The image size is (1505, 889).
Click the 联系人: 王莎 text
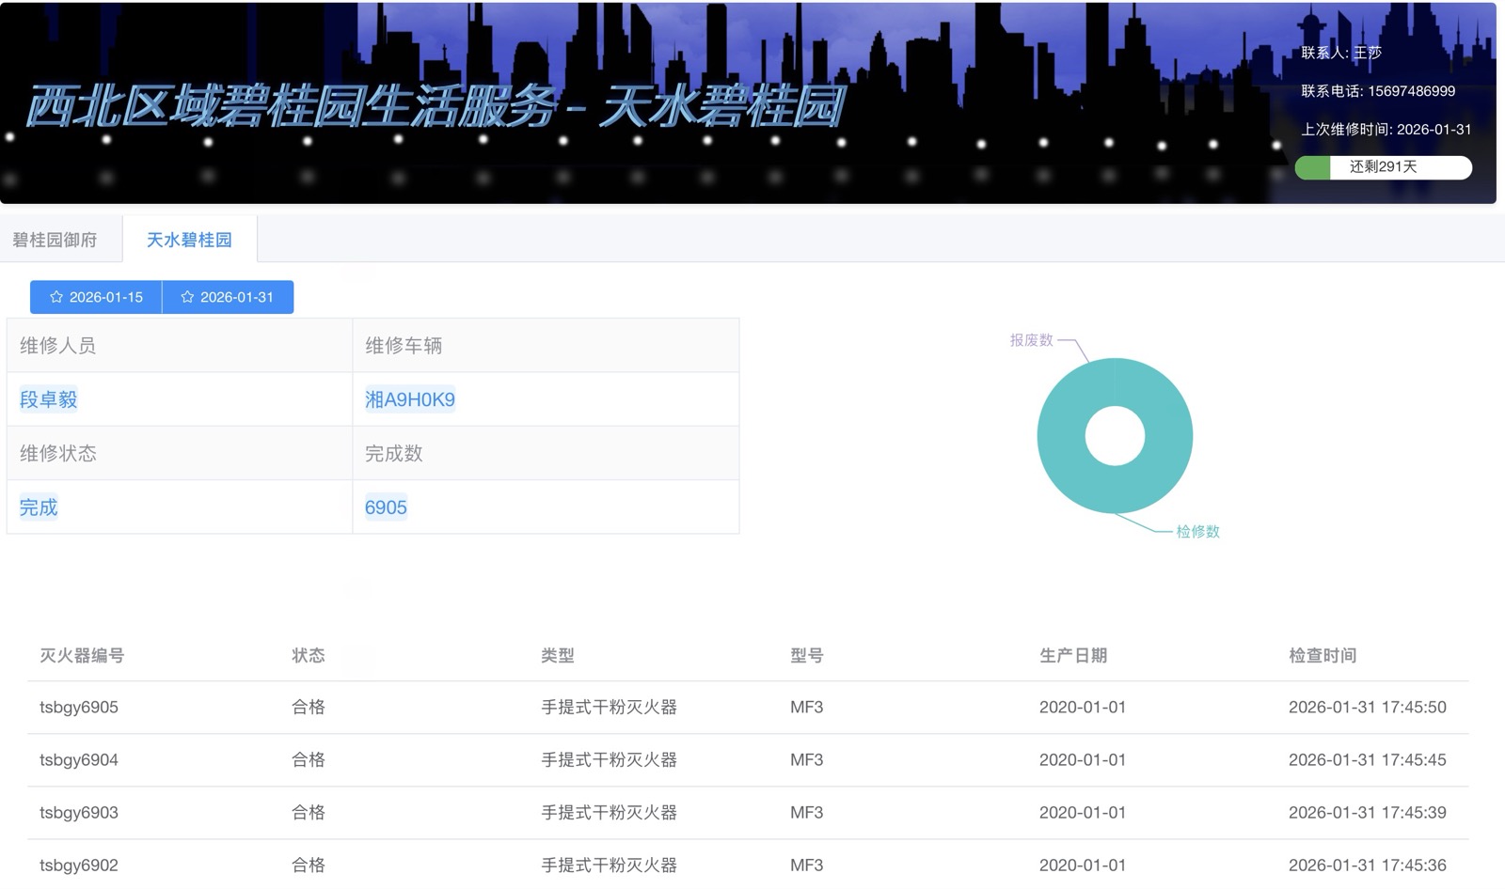(1341, 53)
